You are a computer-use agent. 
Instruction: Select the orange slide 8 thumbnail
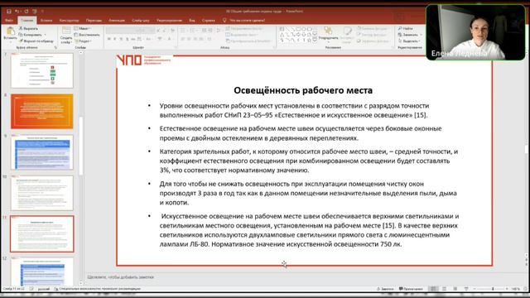point(42,111)
